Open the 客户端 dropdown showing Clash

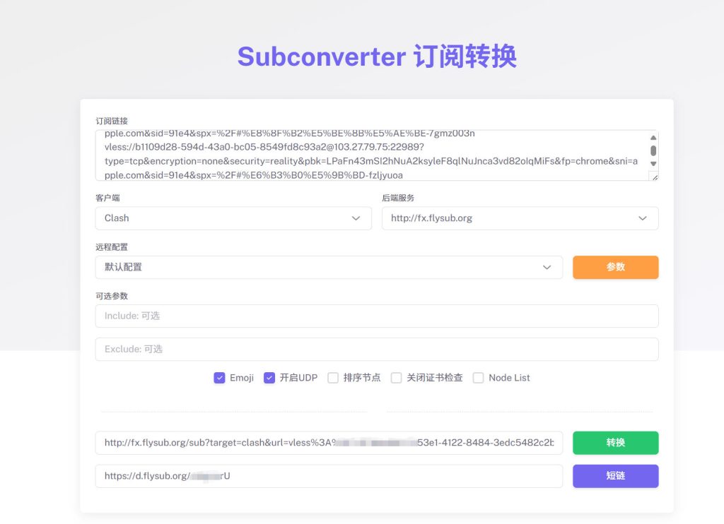pyautogui.click(x=233, y=218)
